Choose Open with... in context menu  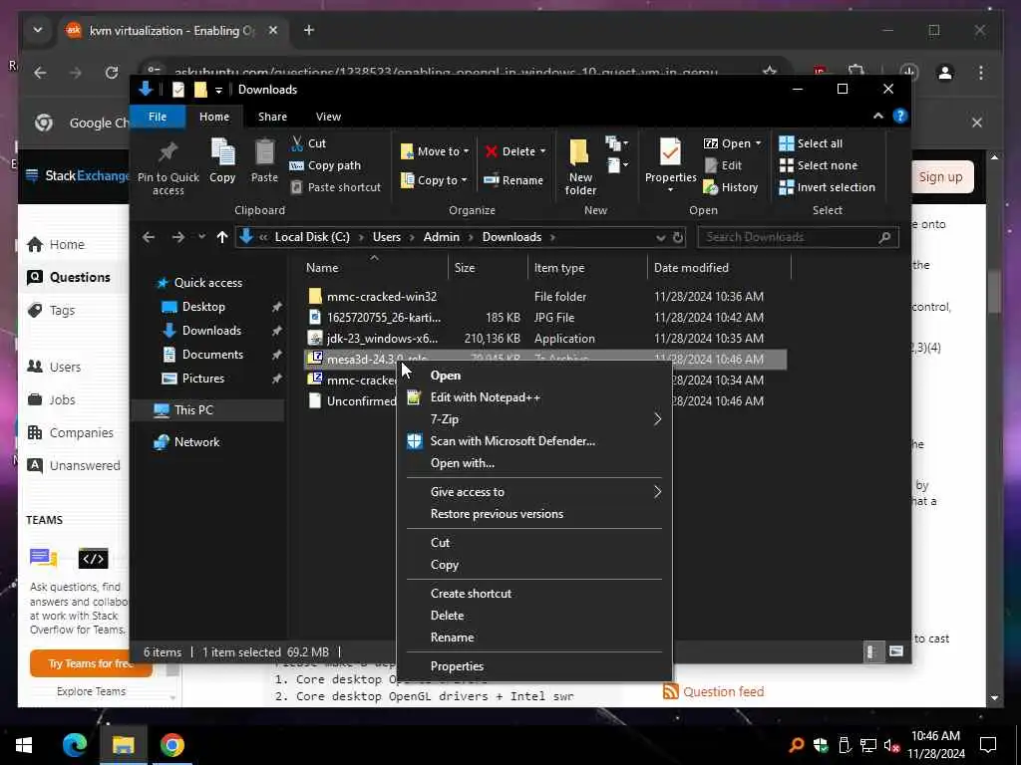(x=463, y=463)
